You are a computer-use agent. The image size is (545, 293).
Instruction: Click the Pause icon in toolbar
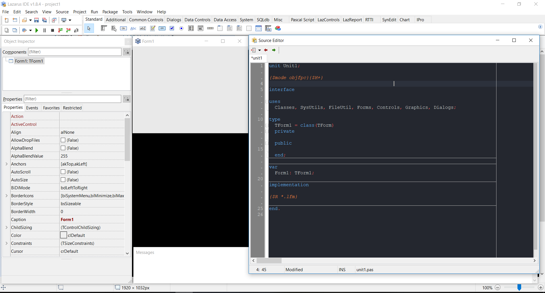tap(45, 30)
